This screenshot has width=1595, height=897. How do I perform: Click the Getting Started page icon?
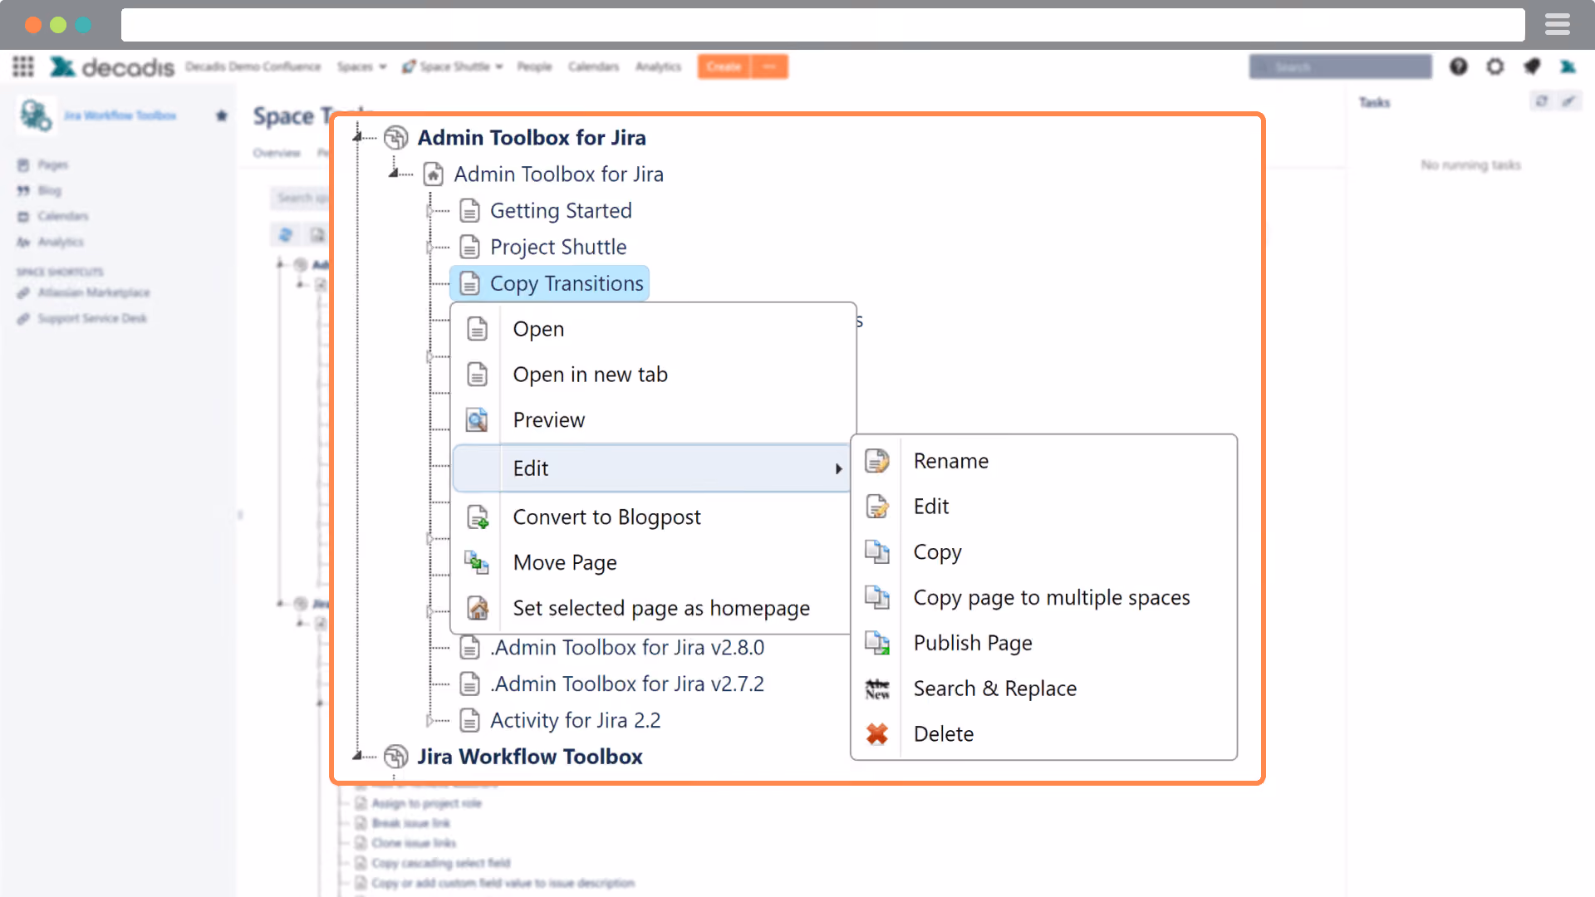click(x=469, y=211)
